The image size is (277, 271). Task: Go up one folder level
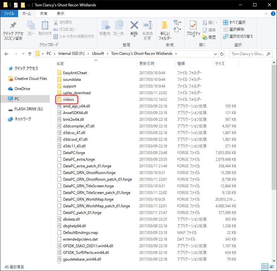click(30, 54)
